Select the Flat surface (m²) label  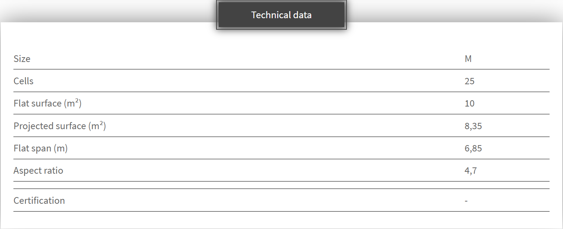coord(47,103)
